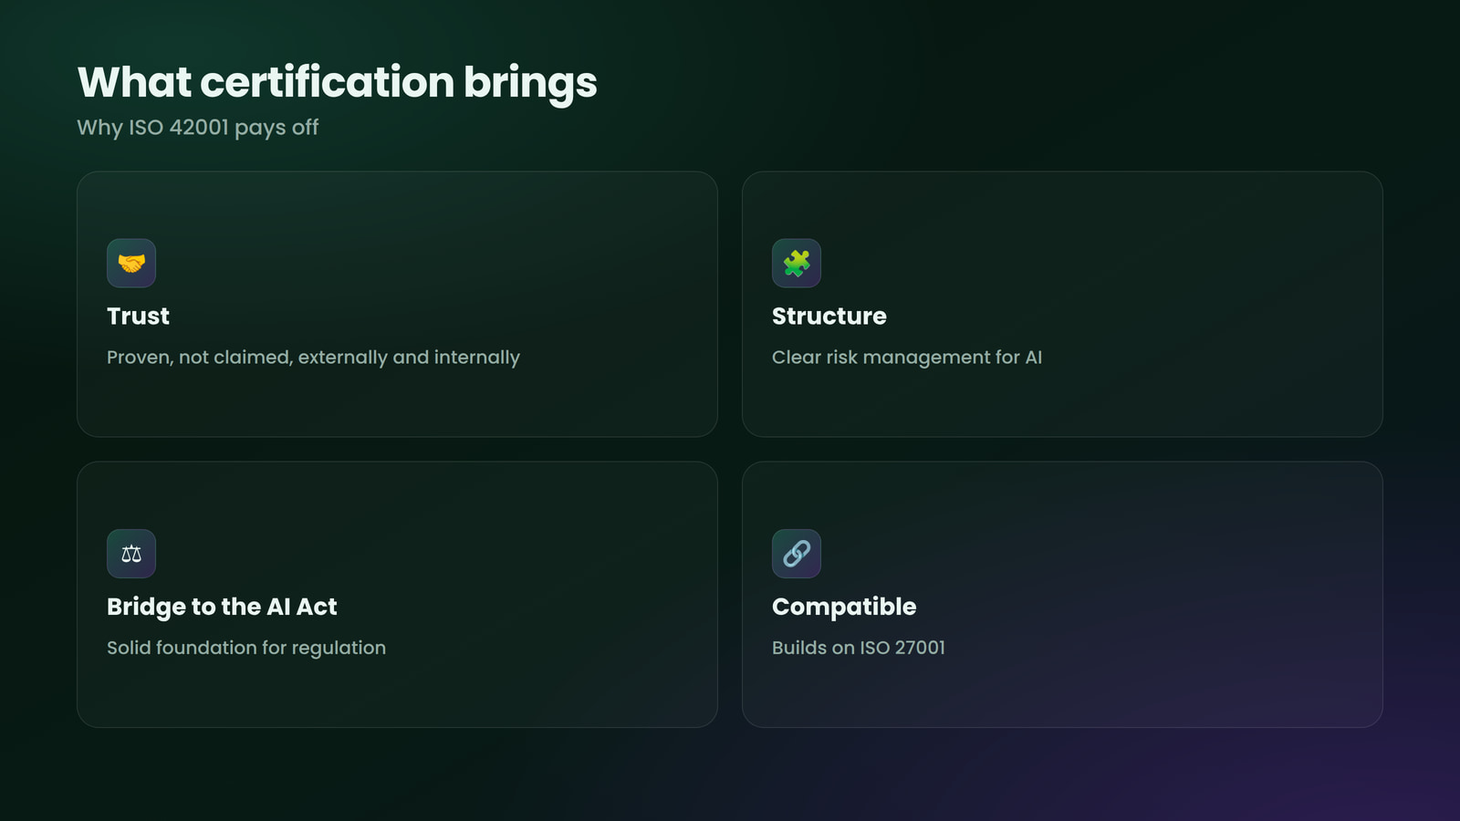Screen dimensions: 1460x821
Task: Click text Solid foundation for regulation
Action: [x=246, y=648]
